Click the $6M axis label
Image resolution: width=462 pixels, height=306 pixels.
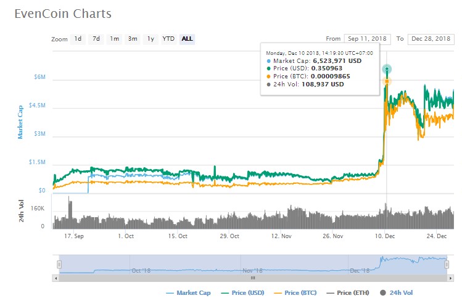coord(39,77)
